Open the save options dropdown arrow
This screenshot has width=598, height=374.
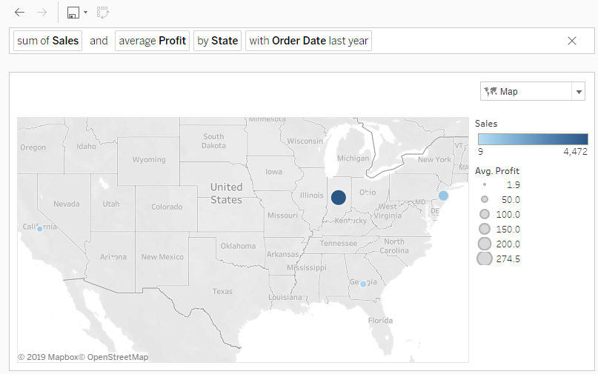click(x=86, y=13)
